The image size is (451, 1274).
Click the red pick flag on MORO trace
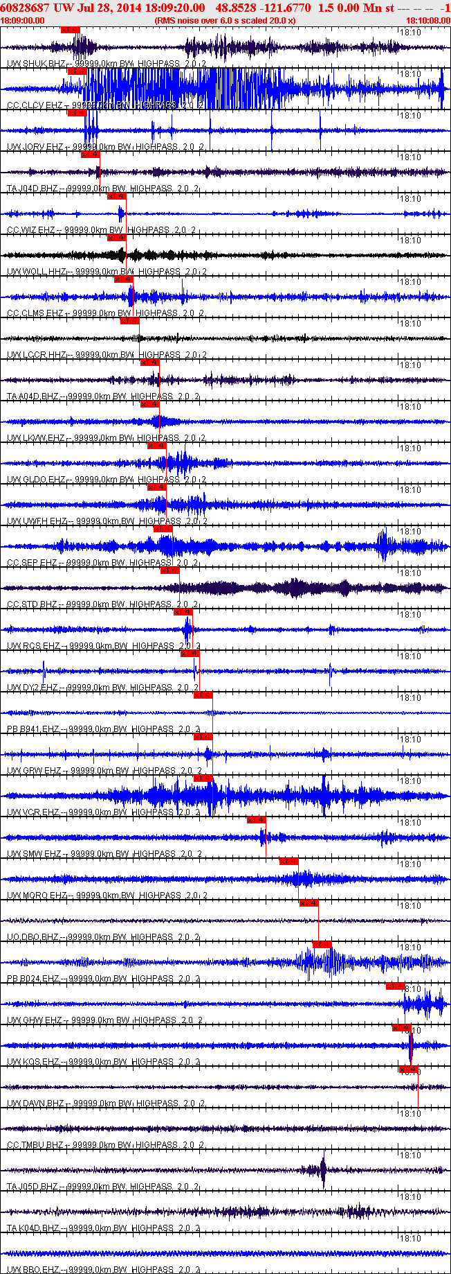click(x=289, y=862)
